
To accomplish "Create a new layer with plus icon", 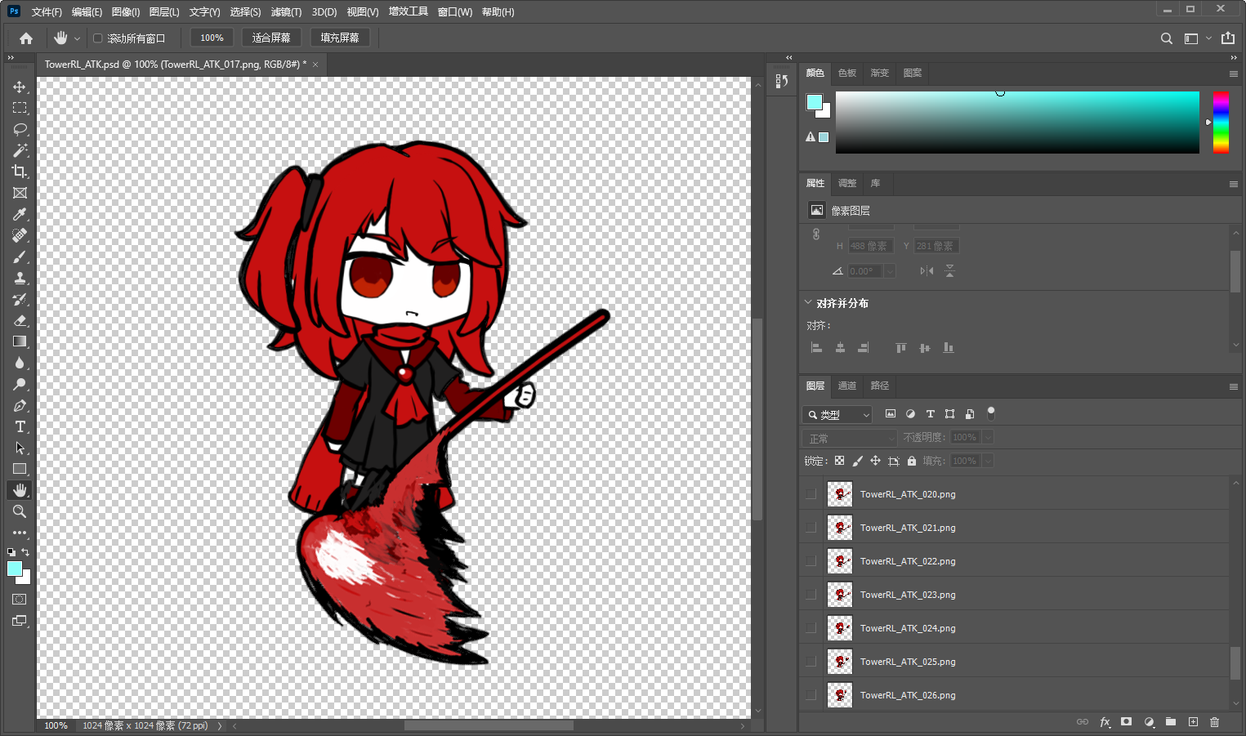I will [1193, 722].
